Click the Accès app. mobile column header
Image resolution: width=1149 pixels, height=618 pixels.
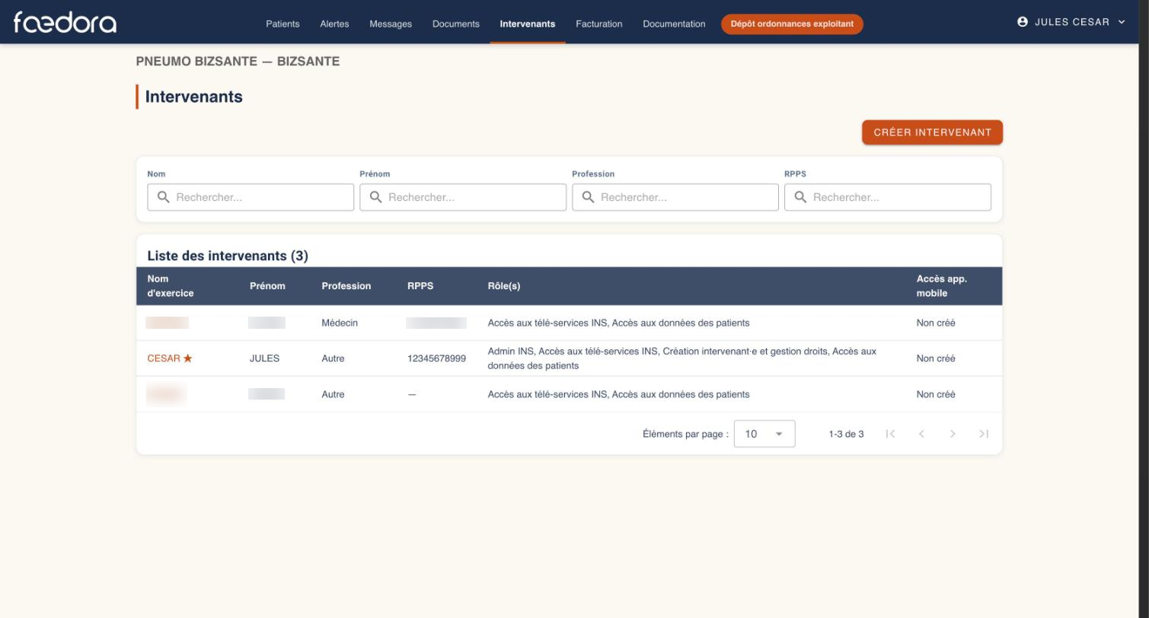(942, 286)
